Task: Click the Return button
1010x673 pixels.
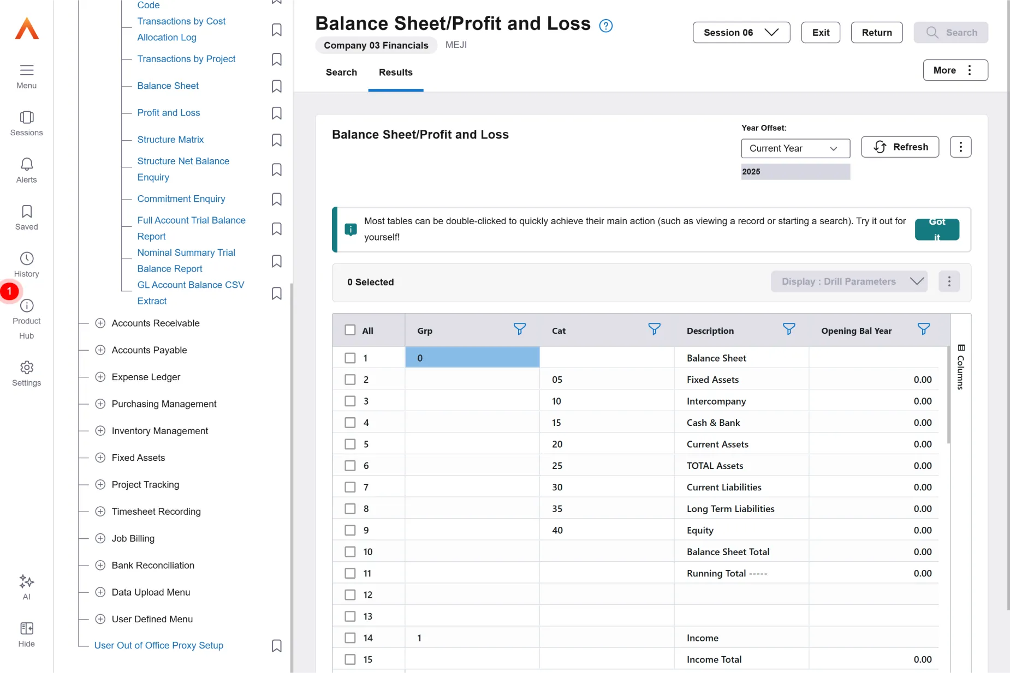Action: (x=877, y=33)
